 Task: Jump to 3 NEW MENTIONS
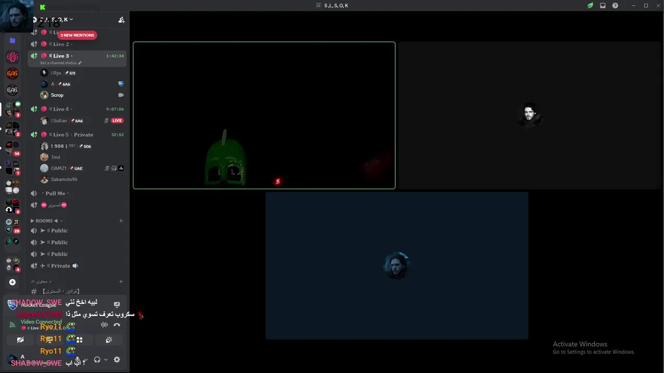(77, 35)
